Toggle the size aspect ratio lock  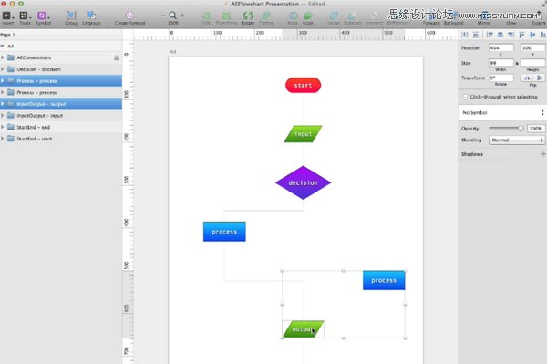517,63
